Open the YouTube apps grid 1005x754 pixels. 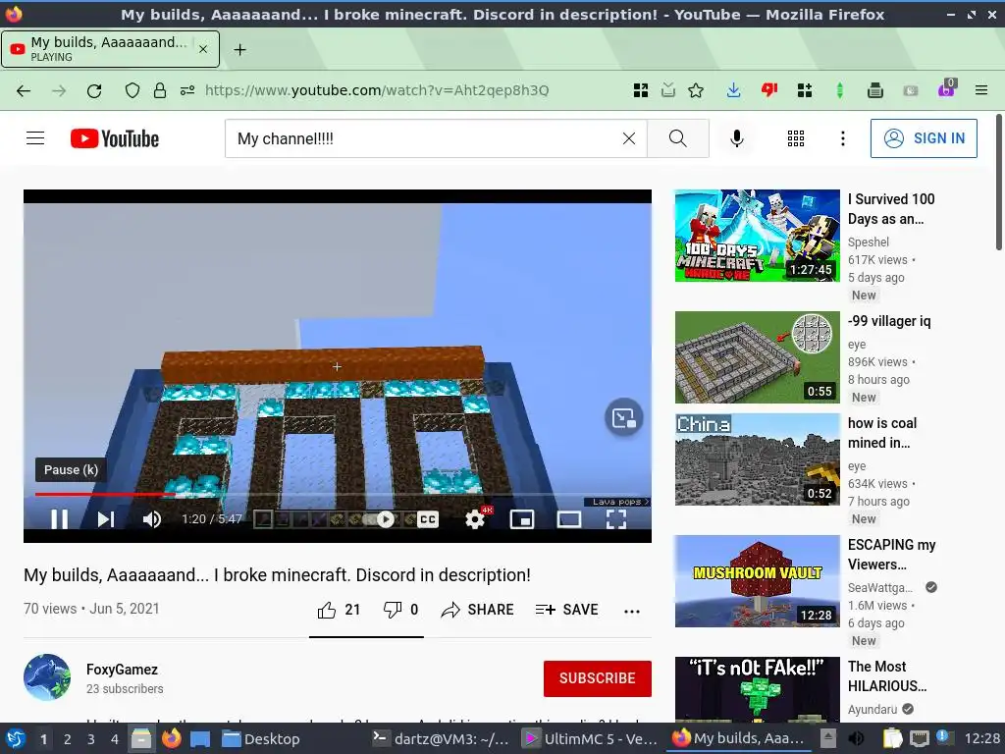(x=795, y=138)
